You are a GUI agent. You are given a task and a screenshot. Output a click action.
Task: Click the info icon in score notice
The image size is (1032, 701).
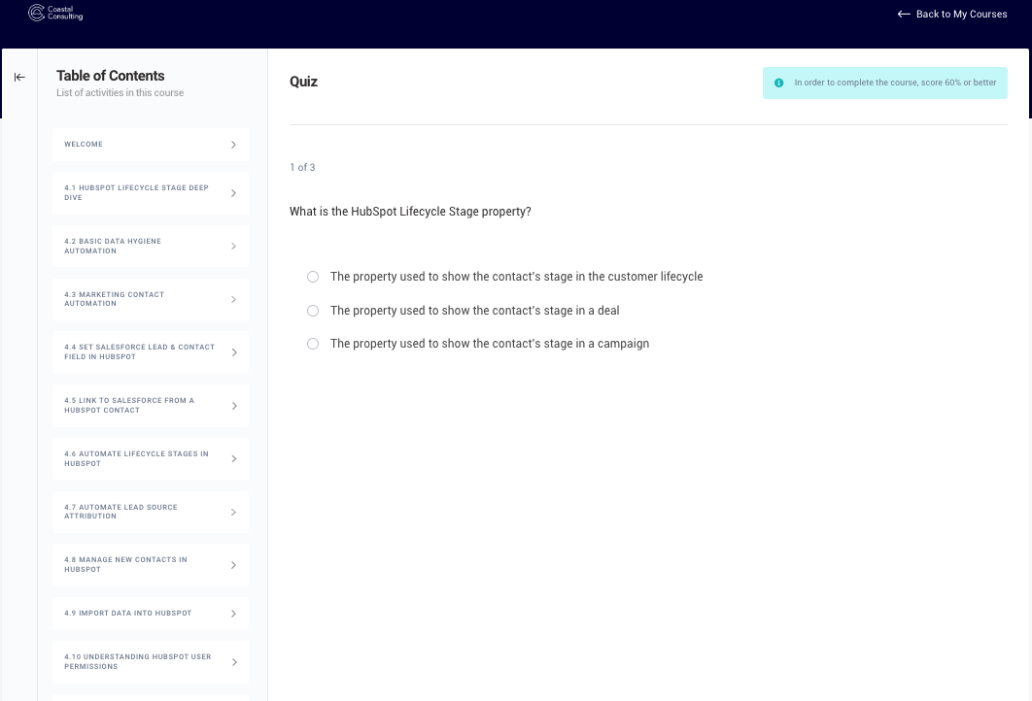tap(778, 83)
